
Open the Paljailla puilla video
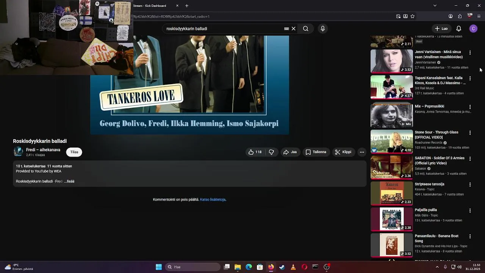pos(426,210)
